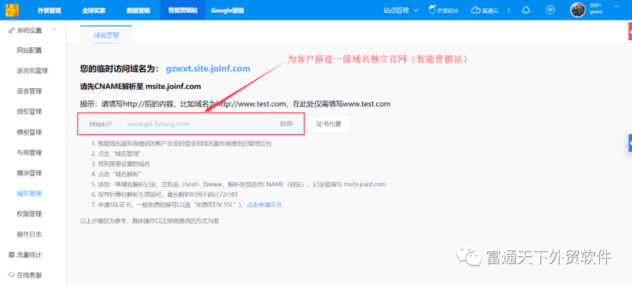Image resolution: width=632 pixels, height=285 pixels.
Task: Click the https:// prefix box
Action: (x=101, y=124)
